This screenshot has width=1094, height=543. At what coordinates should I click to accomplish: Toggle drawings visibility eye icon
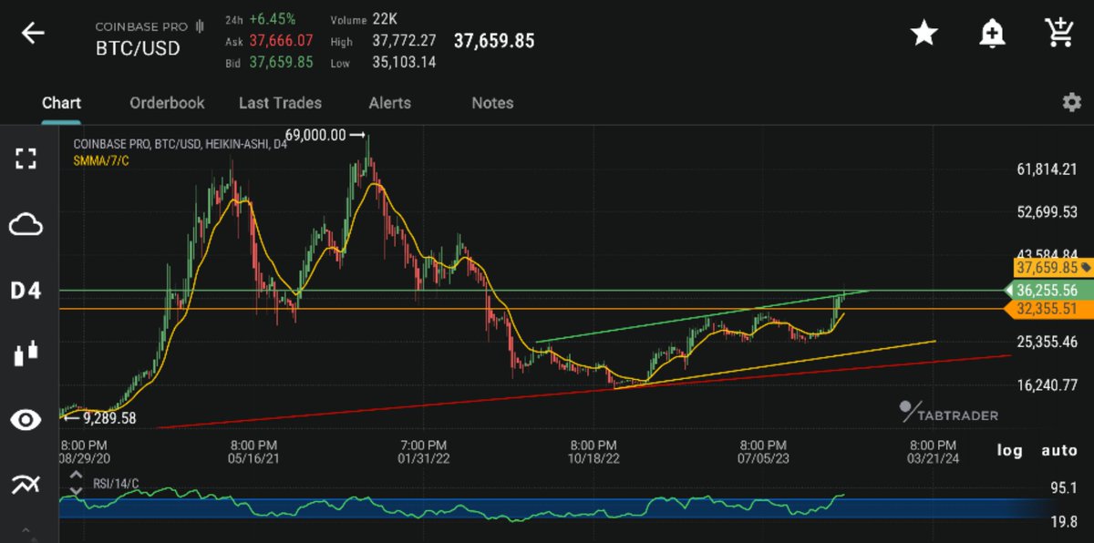click(x=26, y=420)
